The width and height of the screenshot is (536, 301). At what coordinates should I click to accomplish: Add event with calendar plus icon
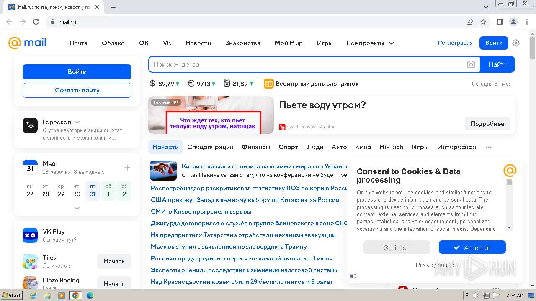tap(127, 168)
